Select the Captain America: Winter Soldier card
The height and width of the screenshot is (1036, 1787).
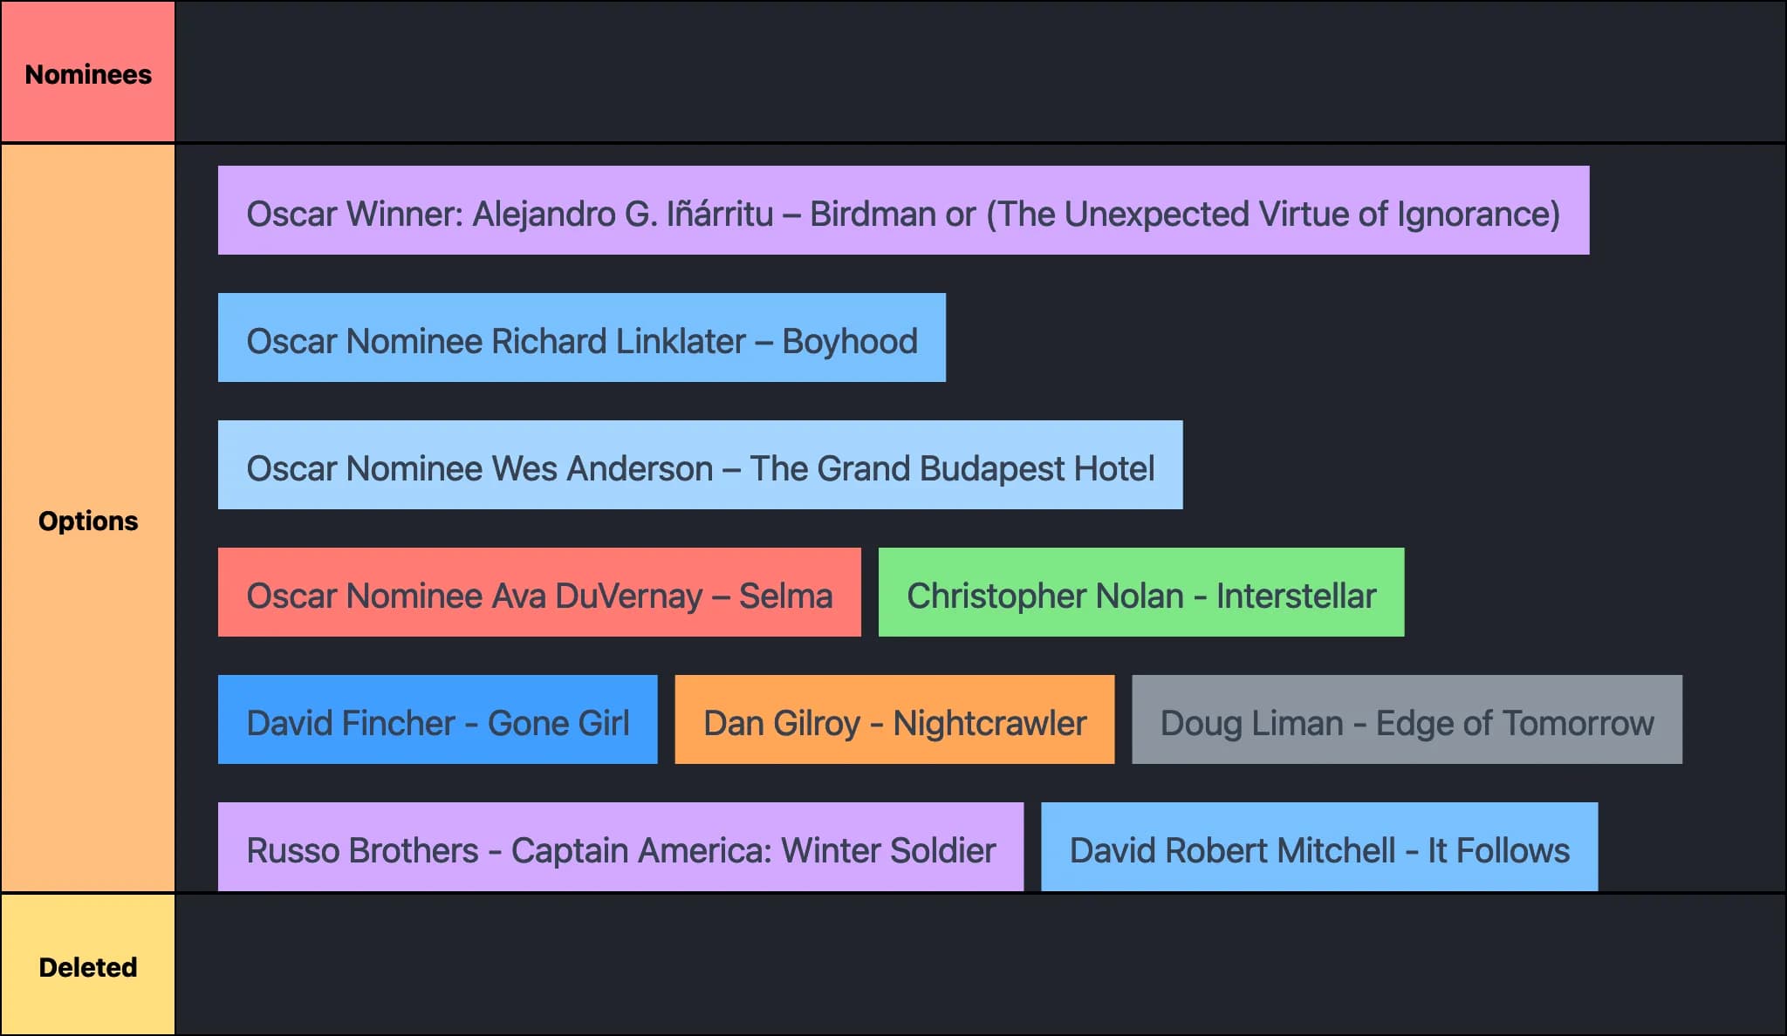click(x=620, y=848)
